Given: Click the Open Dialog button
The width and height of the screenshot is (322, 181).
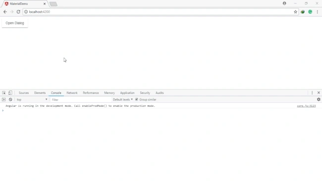Looking at the screenshot, I should click(15, 23).
